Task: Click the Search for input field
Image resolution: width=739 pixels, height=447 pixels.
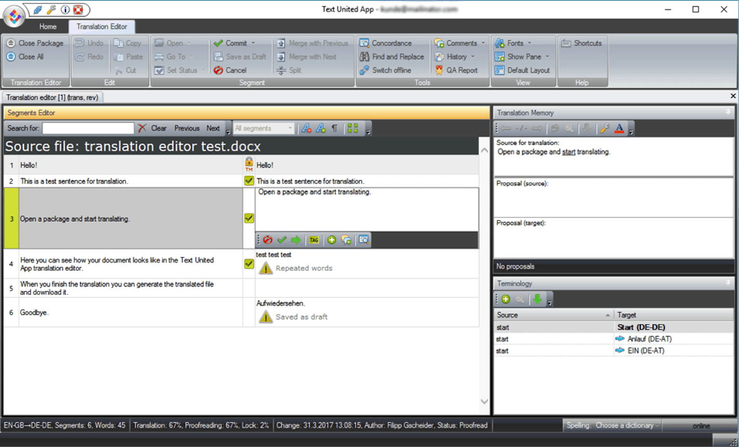Action: [x=88, y=128]
